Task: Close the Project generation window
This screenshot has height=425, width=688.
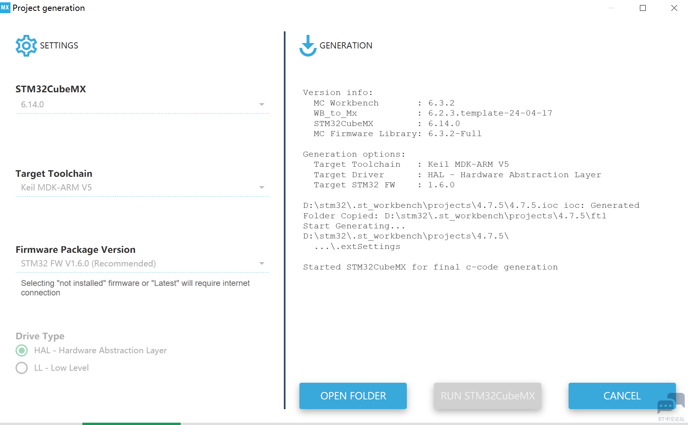Action: [x=674, y=8]
